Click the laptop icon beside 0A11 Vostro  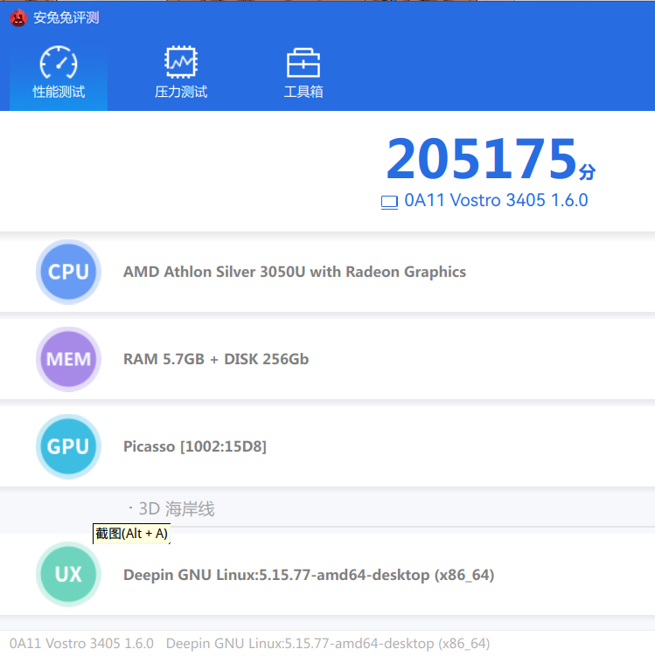389,202
